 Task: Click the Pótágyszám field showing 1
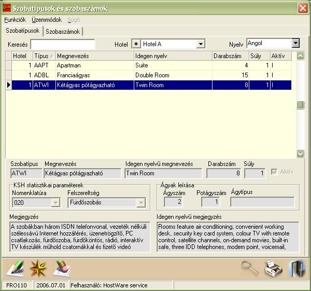pos(210,202)
